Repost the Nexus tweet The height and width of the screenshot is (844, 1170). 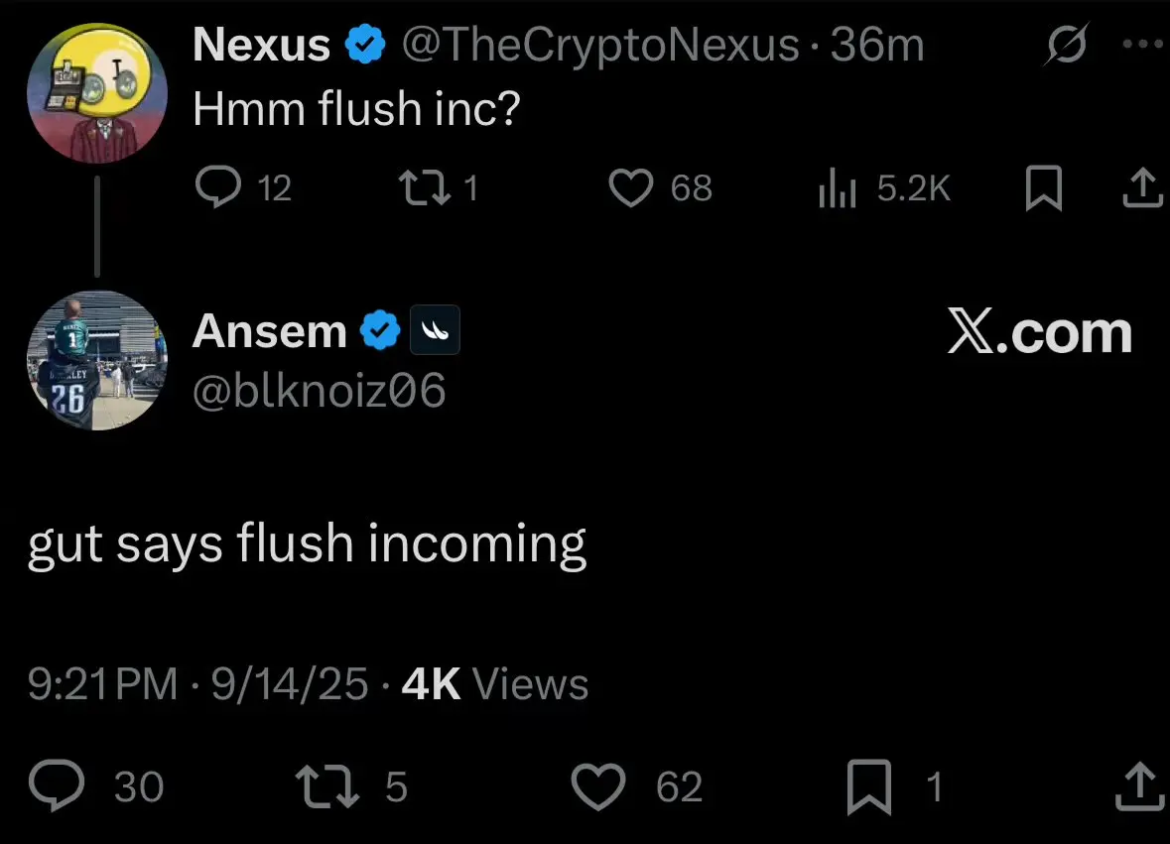(425, 187)
